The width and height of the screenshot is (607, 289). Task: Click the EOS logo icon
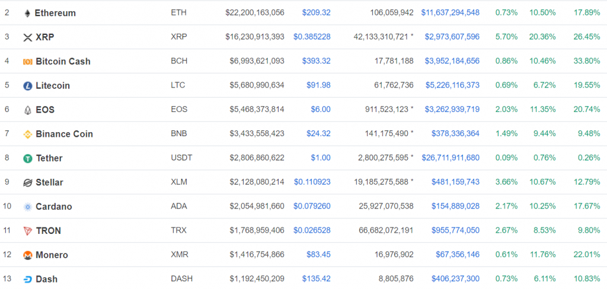(x=27, y=110)
